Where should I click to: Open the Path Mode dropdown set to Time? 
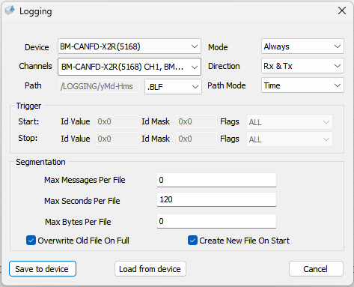pos(302,85)
